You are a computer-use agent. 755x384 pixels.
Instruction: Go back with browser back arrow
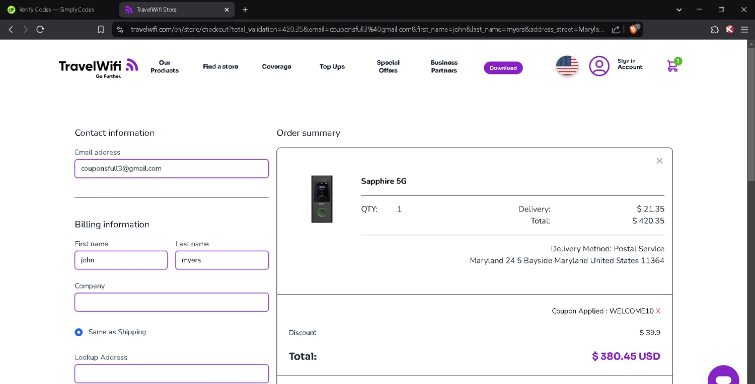tap(11, 30)
